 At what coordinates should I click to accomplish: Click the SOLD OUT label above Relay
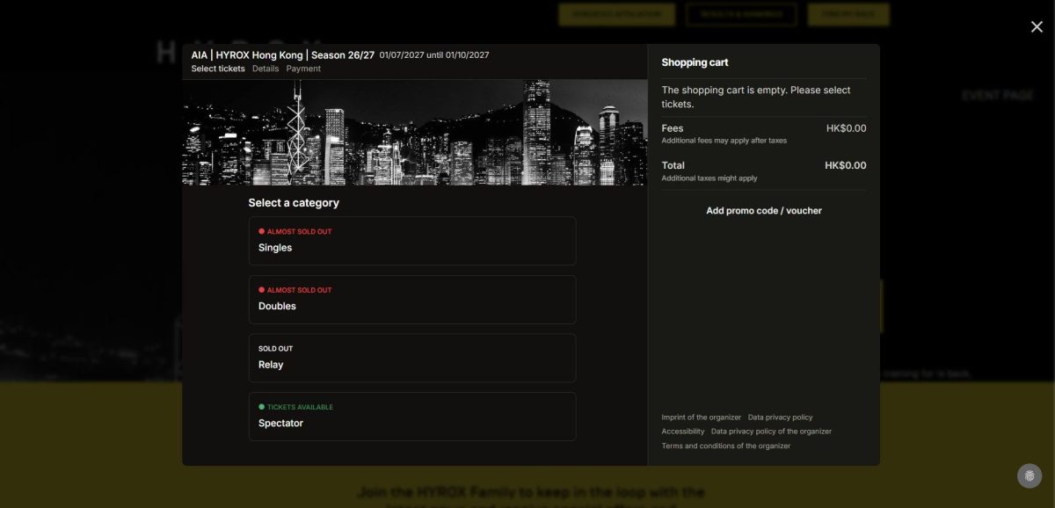click(x=275, y=349)
